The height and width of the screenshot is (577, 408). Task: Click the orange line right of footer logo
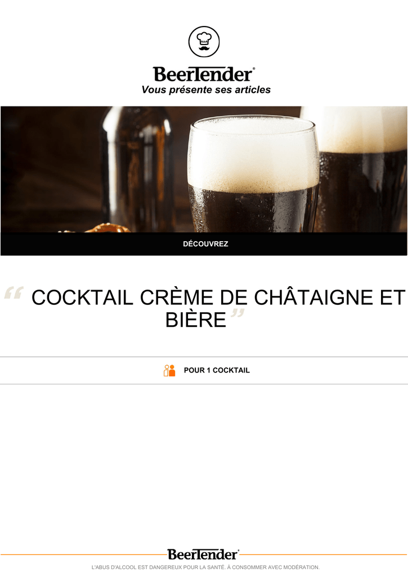pyautogui.click(x=324, y=554)
